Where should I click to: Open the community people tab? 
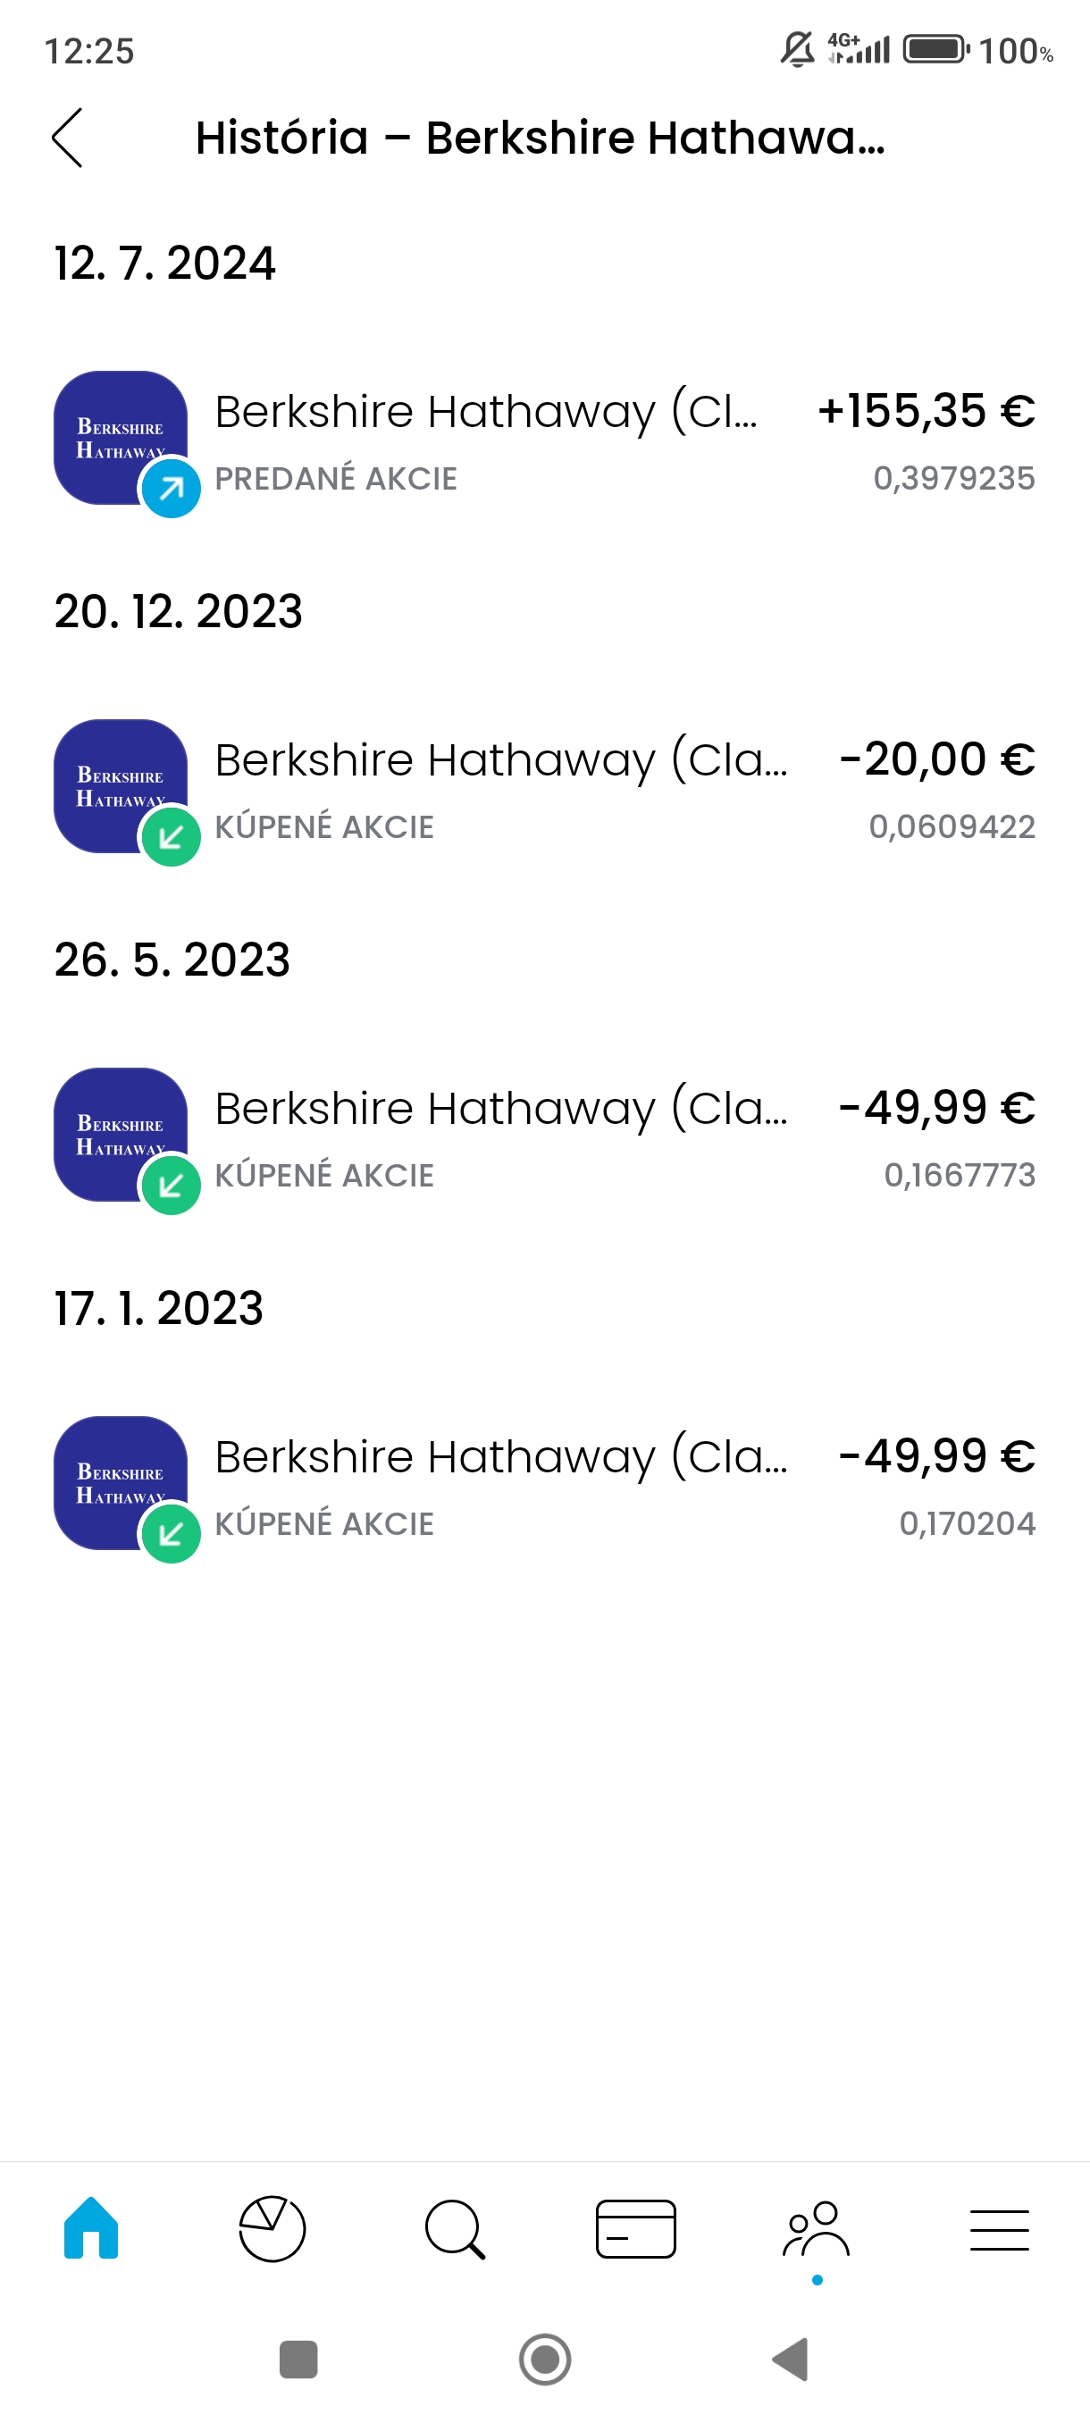point(817,2228)
